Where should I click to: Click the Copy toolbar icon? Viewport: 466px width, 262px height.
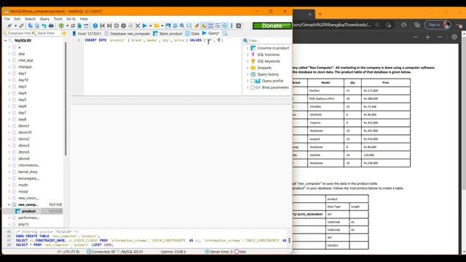[31, 26]
